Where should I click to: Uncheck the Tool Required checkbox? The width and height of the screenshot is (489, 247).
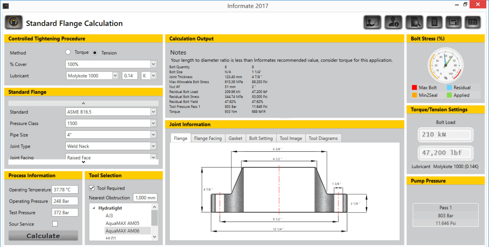pyautogui.click(x=92, y=188)
